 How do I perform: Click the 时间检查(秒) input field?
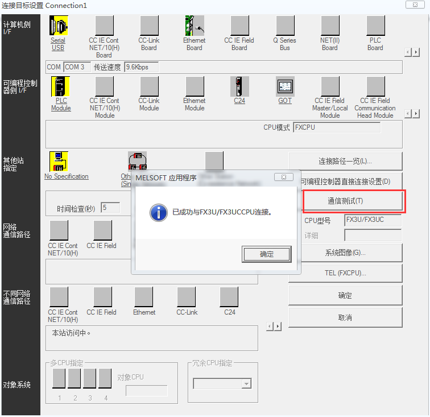point(110,208)
